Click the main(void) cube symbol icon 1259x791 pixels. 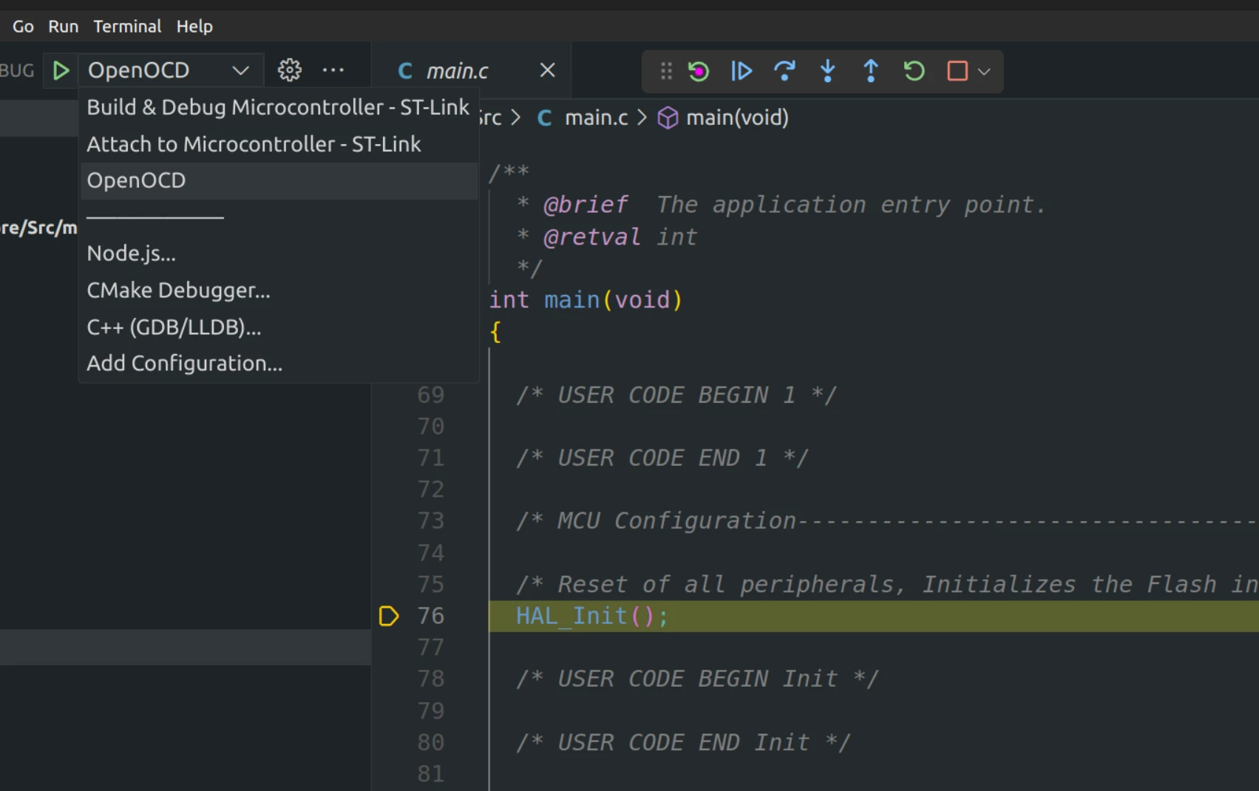point(668,118)
